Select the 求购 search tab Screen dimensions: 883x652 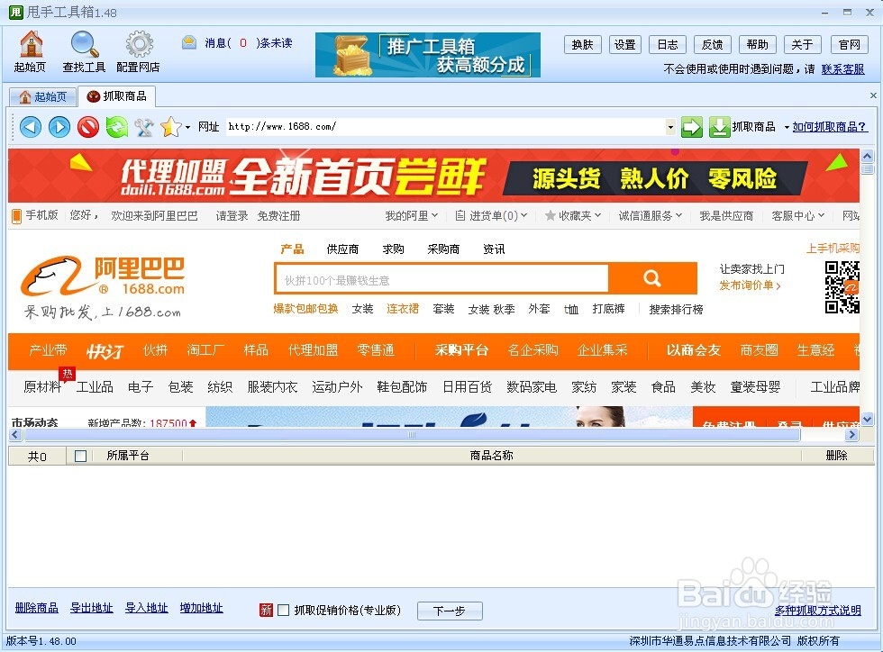tap(393, 249)
